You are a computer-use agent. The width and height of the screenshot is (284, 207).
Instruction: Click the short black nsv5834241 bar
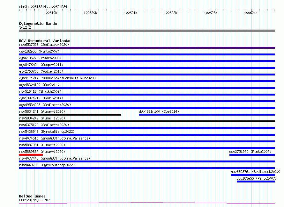[x=70, y=115]
